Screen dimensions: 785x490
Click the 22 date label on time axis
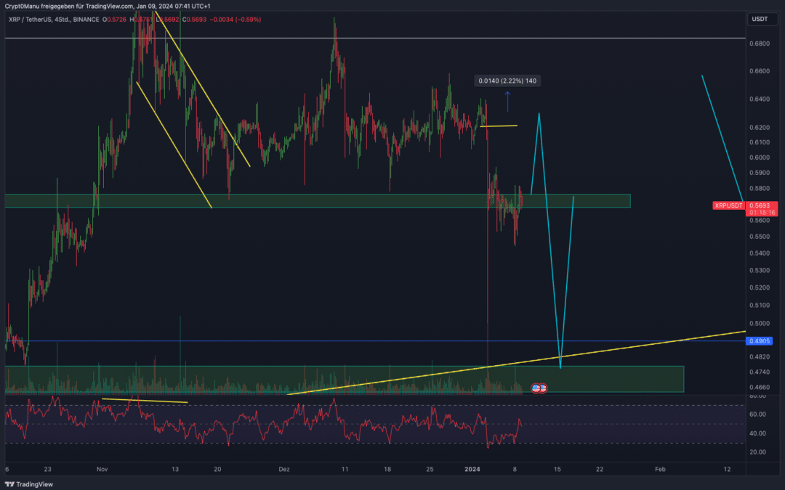point(600,469)
